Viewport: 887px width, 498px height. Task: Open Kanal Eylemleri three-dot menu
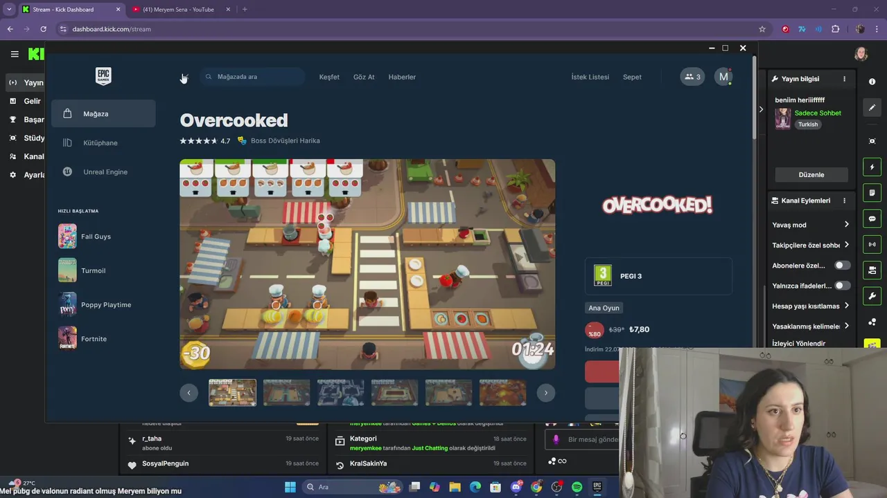click(844, 201)
